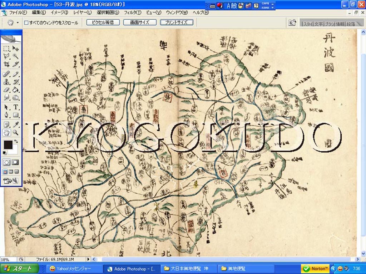The width and height of the screenshot is (366, 274).
Task: Select the Crop tool
Action: [6, 64]
